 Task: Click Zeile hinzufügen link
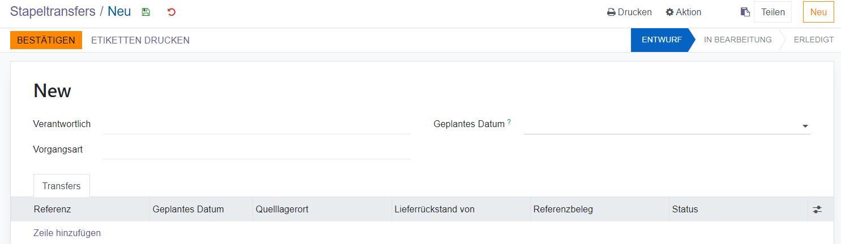click(x=67, y=233)
